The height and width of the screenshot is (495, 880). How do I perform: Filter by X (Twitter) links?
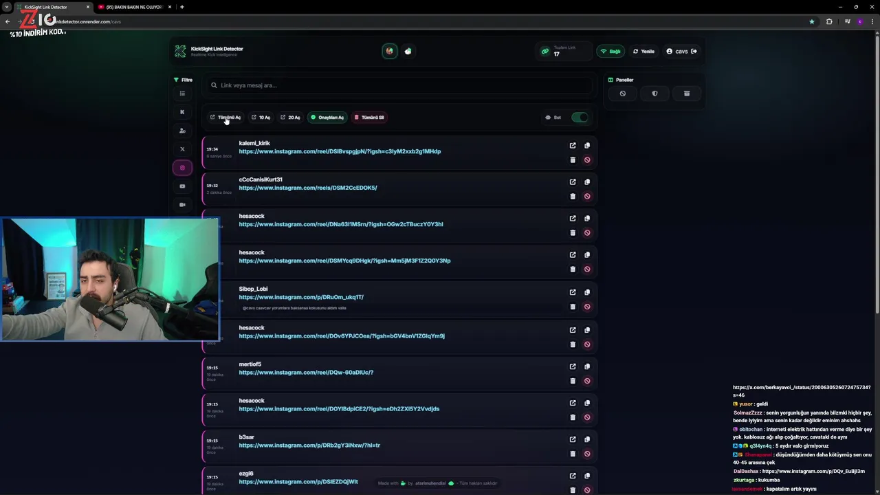(182, 149)
